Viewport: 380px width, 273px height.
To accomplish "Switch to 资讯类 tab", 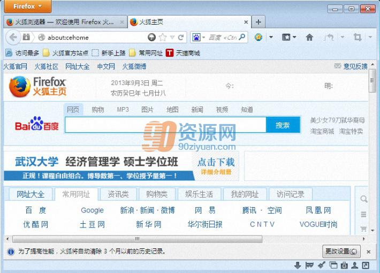I will (118, 194).
